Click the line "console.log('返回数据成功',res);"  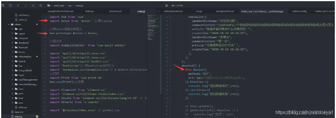tap(214, 86)
